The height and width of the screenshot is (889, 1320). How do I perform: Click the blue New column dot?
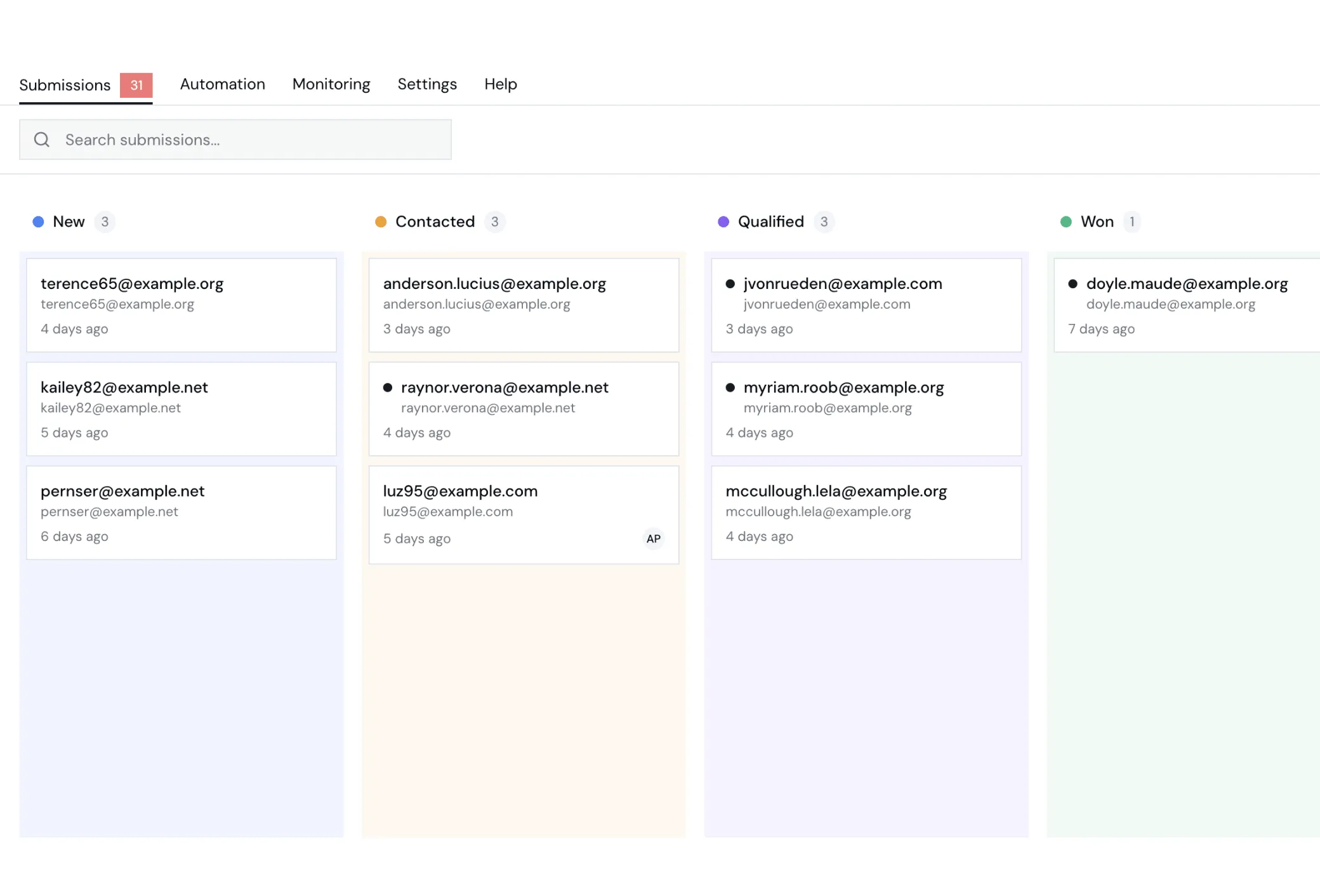[38, 222]
